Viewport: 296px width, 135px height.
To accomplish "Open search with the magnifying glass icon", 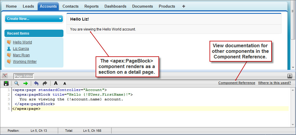I will coord(17,83).
